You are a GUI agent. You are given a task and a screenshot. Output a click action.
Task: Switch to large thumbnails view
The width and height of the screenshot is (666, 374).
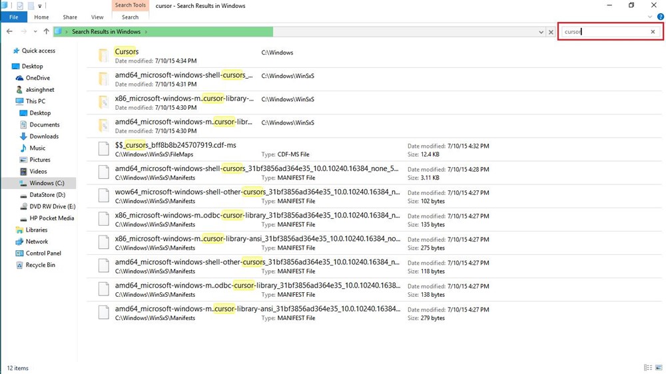[x=659, y=367]
